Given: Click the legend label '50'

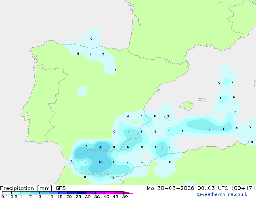Looking at the screenshot, I should (x=125, y=196).
